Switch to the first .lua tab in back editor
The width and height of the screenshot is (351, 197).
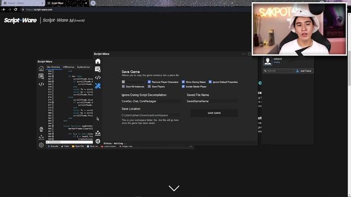pos(54,67)
